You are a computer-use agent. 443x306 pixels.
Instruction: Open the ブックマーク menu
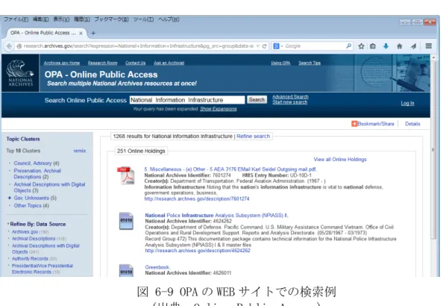[111, 19]
